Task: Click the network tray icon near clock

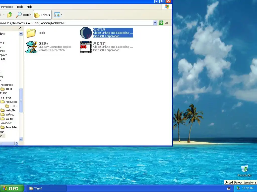Action: [x=238, y=188]
